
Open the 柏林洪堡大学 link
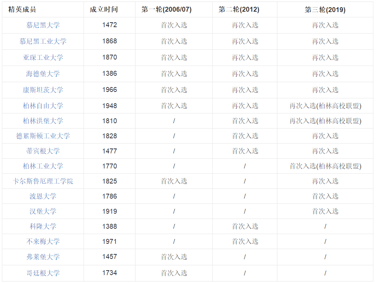tap(43, 121)
